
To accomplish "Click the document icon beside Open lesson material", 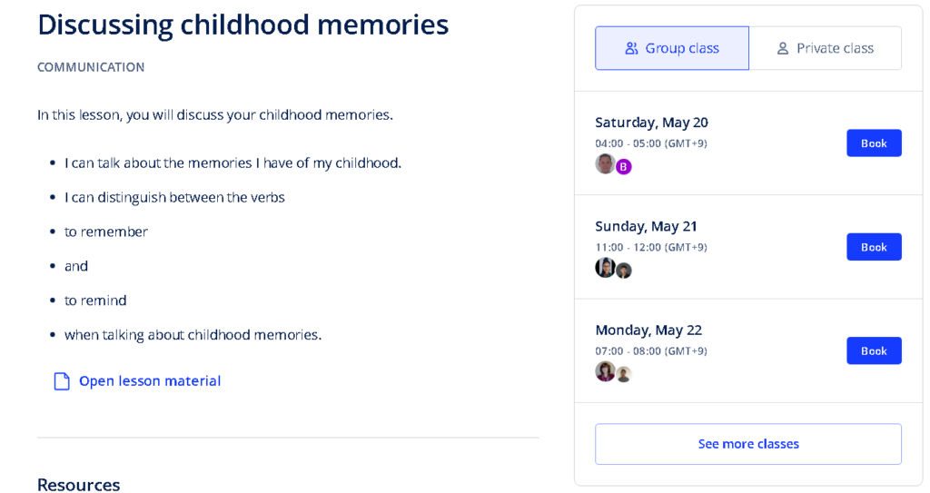I will coord(62,381).
